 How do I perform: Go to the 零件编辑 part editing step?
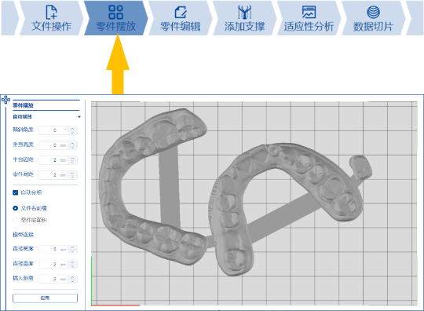coord(181,18)
